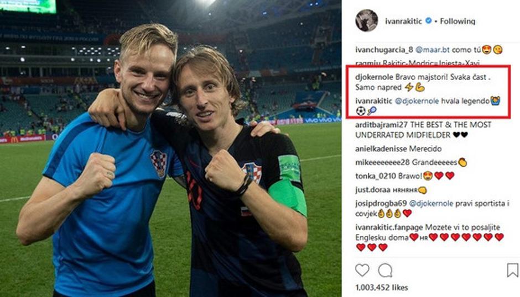Open ivanrakitic profile picture avatar
Viewport: 520px width, 297px height.
coord(366,20)
